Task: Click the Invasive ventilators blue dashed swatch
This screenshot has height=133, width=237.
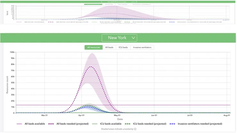Action: pyautogui.click(x=172, y=124)
